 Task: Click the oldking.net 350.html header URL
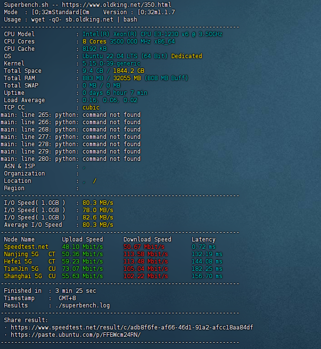(116, 5)
